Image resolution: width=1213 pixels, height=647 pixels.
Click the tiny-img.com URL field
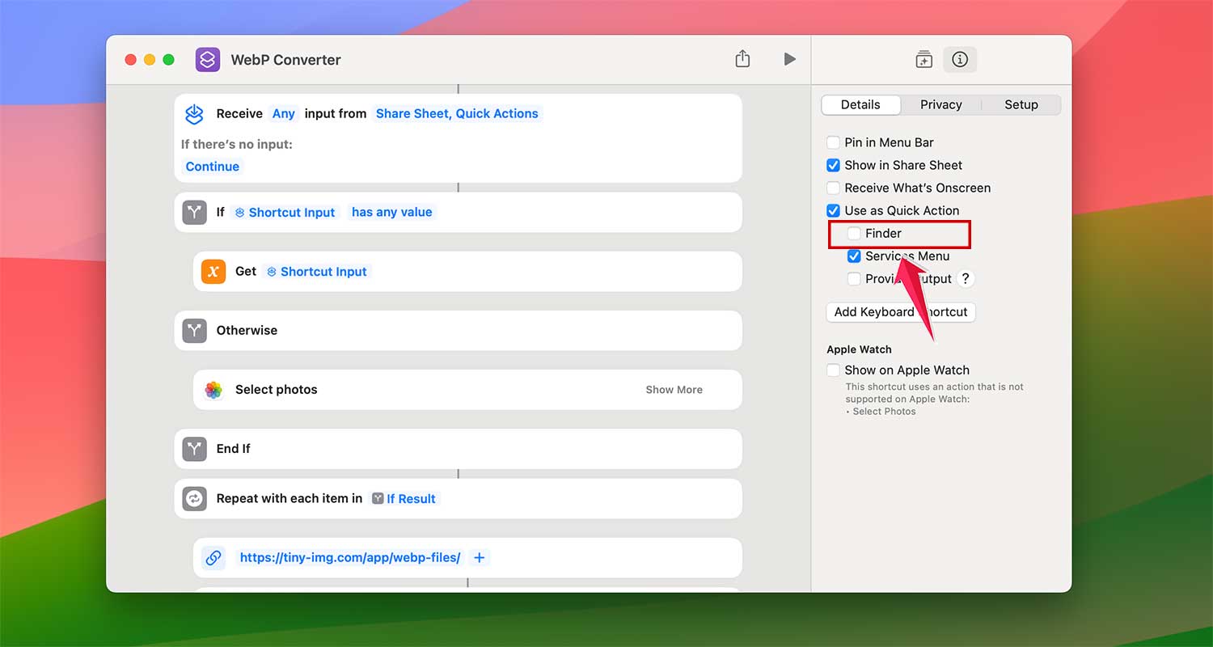(349, 557)
